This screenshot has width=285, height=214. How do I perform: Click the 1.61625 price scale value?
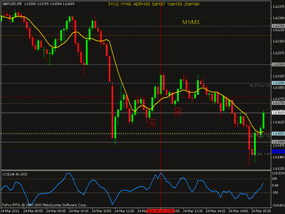[279, 122]
